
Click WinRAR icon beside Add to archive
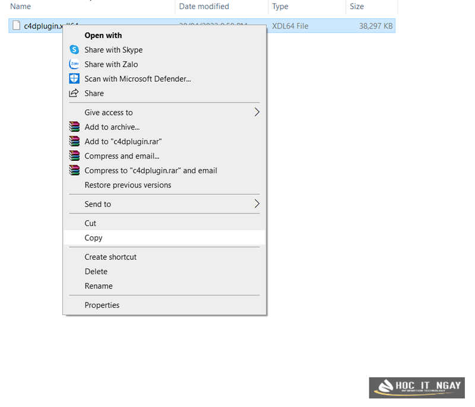point(74,127)
